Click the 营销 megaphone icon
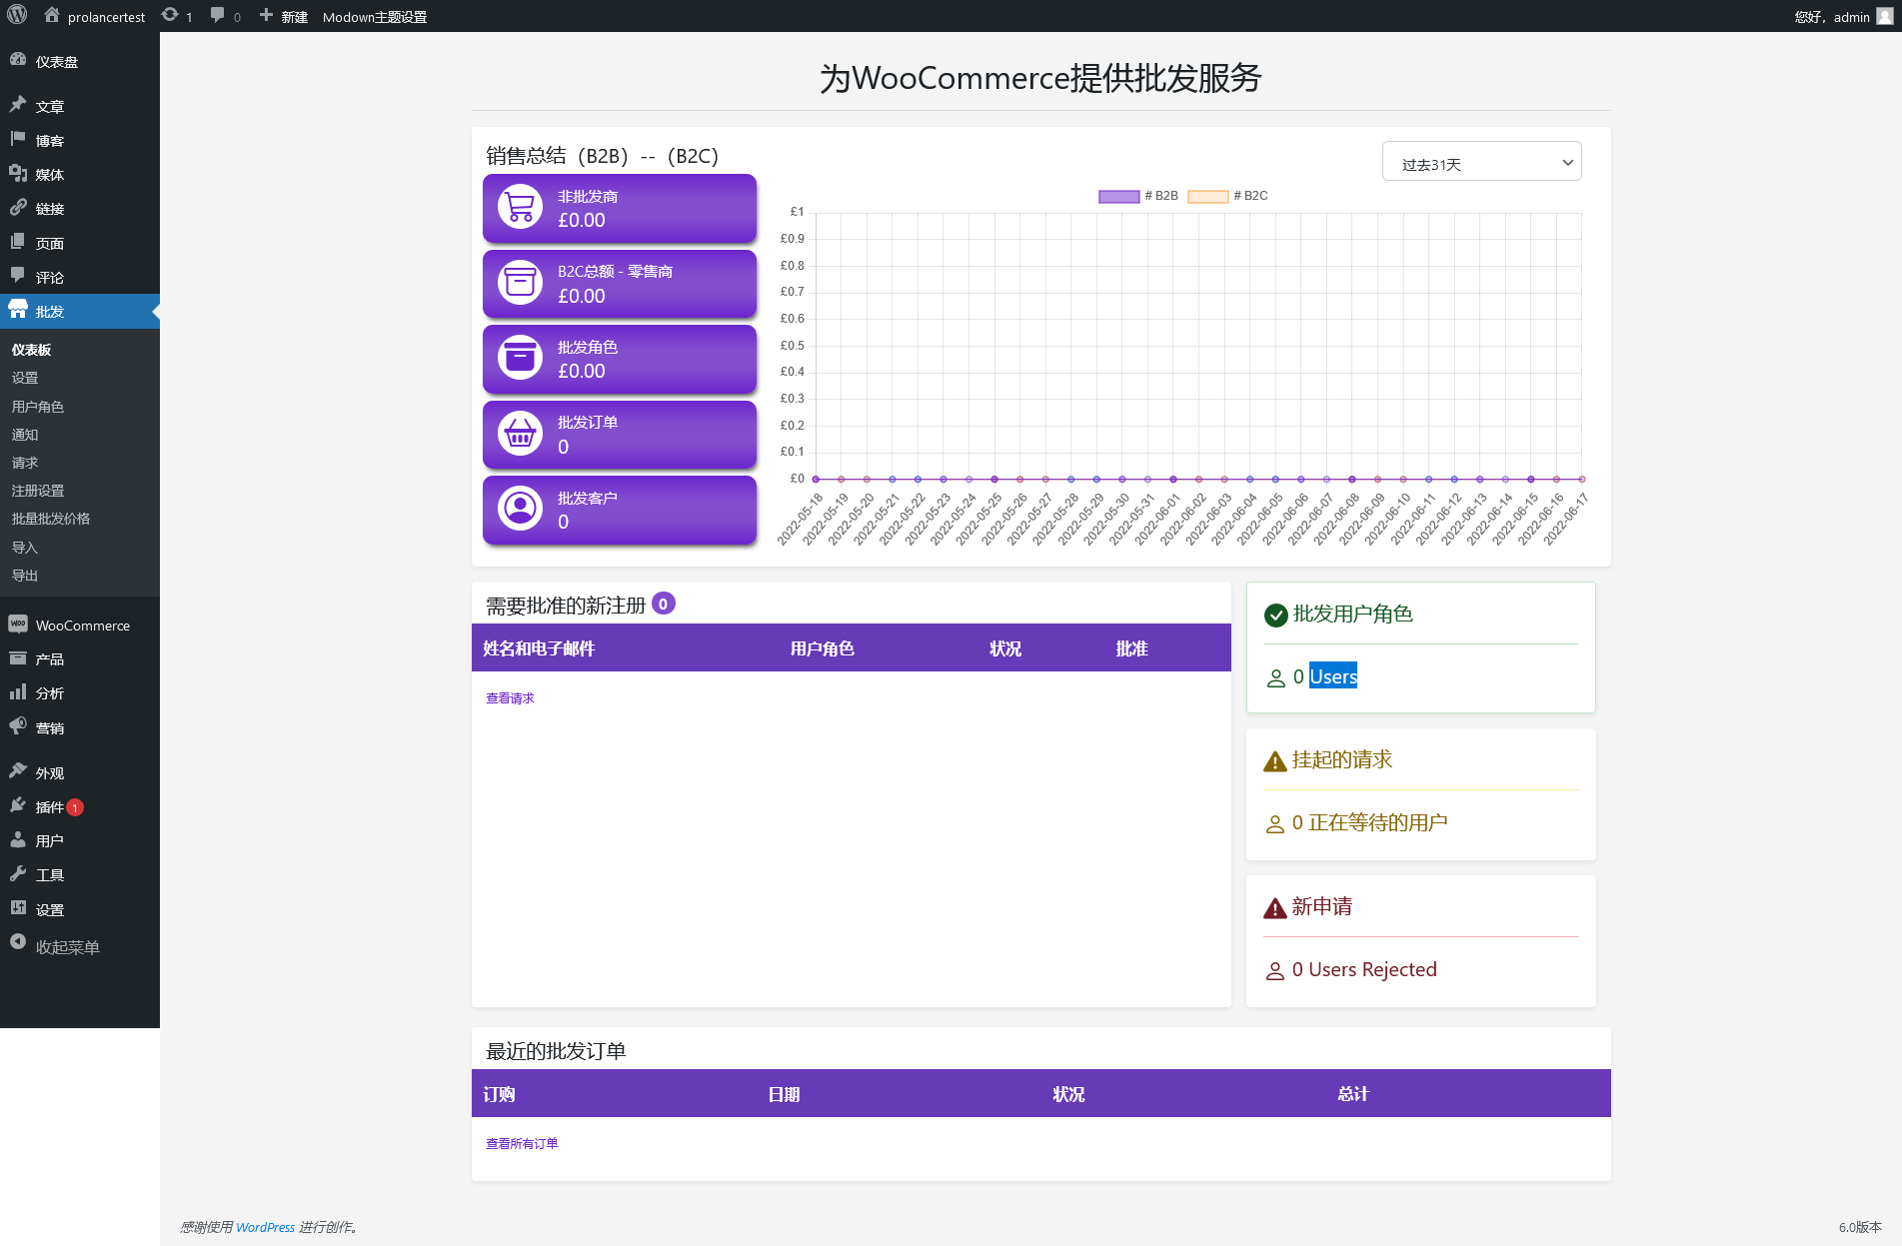 click(18, 726)
